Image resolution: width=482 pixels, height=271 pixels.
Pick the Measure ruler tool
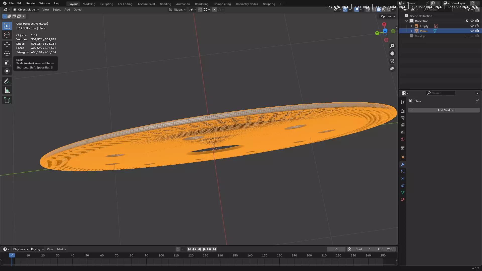point(7,90)
